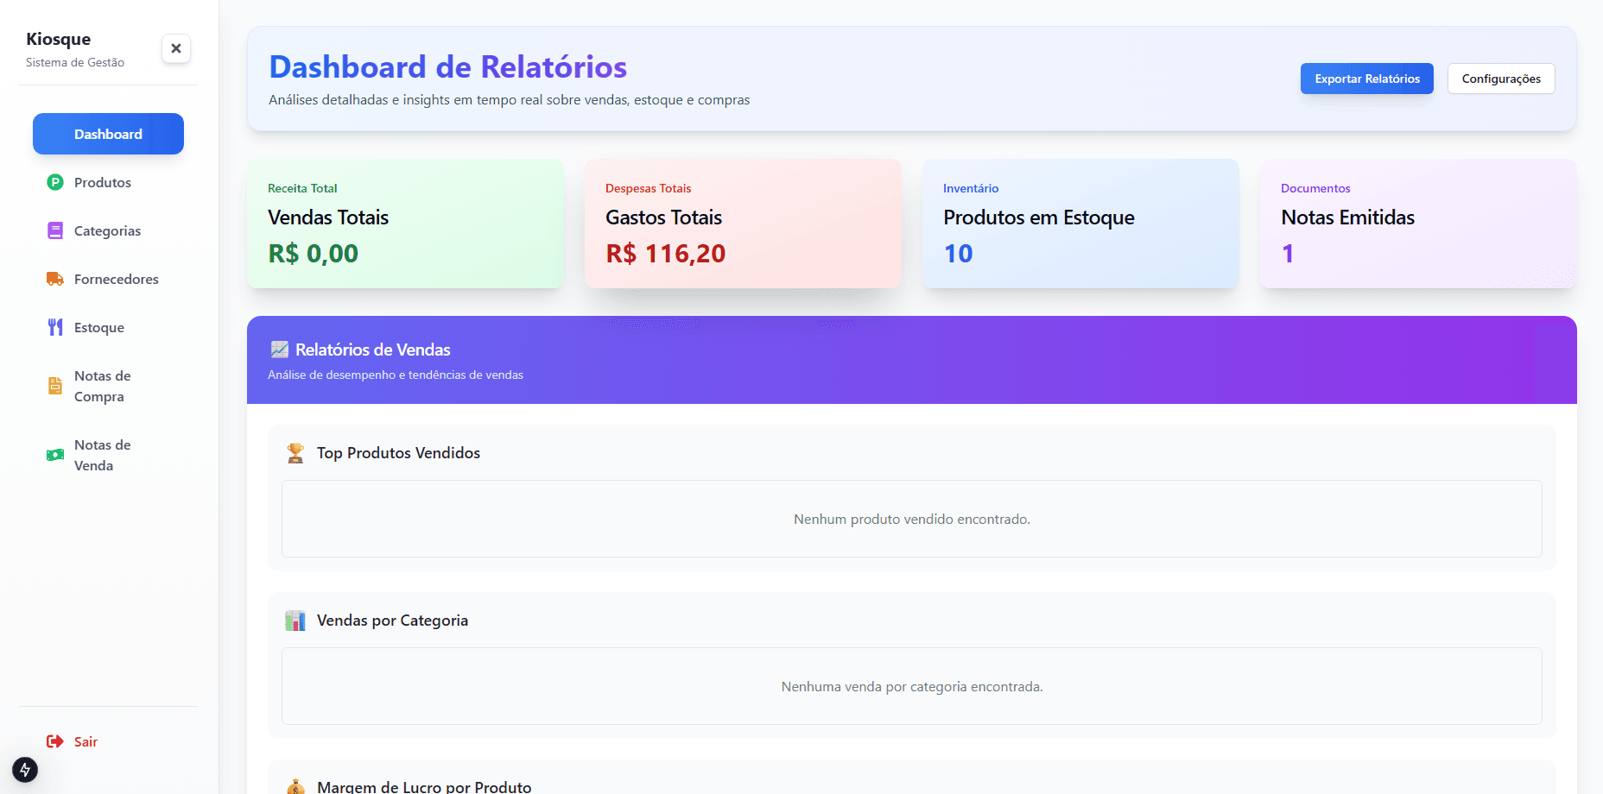Select the Vendas Totais card
This screenshot has width=1603, height=794.
tap(404, 224)
